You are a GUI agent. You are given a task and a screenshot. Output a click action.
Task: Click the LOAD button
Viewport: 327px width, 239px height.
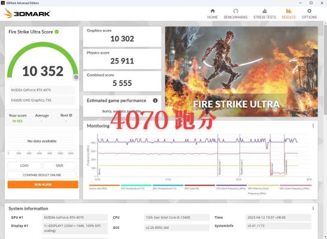tap(24, 166)
